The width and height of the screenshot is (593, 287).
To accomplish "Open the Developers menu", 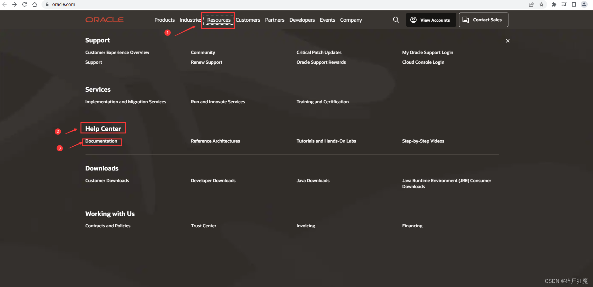I will (x=302, y=20).
